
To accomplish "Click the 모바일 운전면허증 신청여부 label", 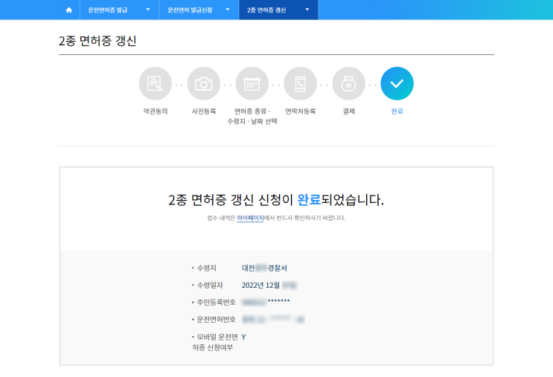I will pos(215,342).
